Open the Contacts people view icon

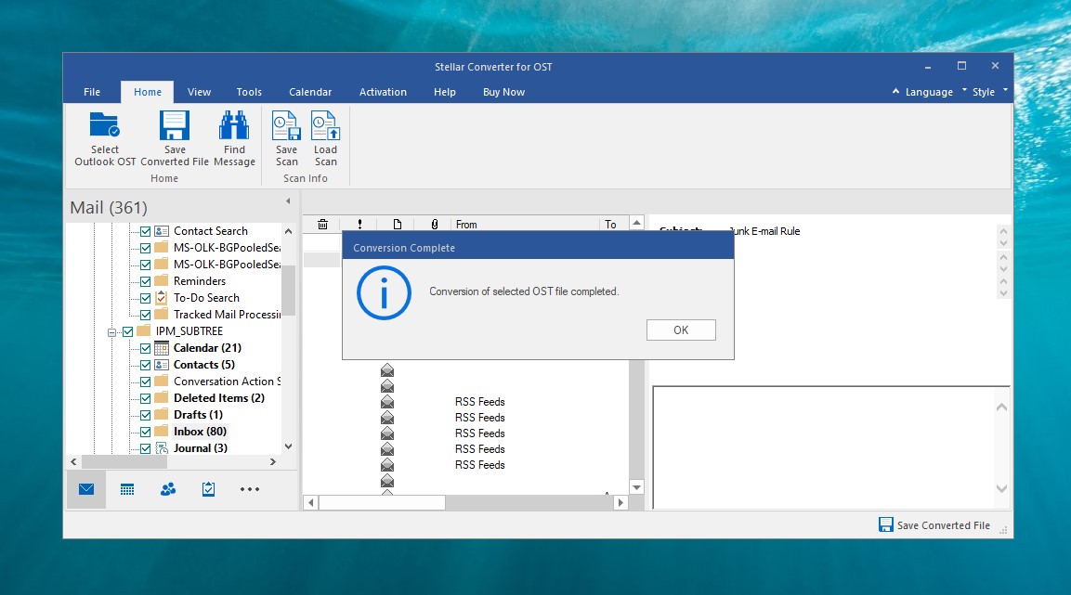(168, 489)
